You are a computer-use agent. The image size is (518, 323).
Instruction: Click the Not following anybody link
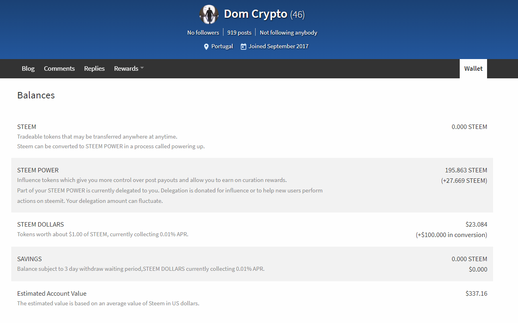289,33
